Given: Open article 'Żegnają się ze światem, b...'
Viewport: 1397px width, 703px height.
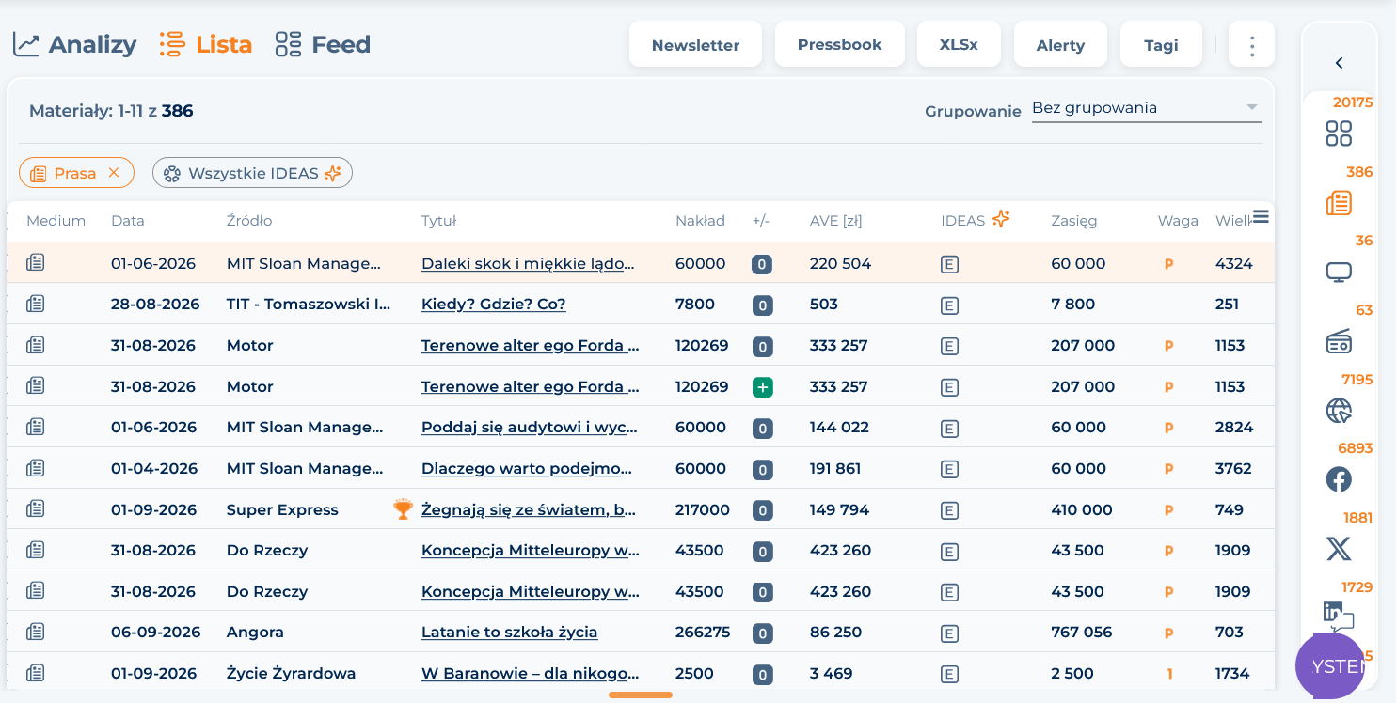Looking at the screenshot, I should click(529, 510).
